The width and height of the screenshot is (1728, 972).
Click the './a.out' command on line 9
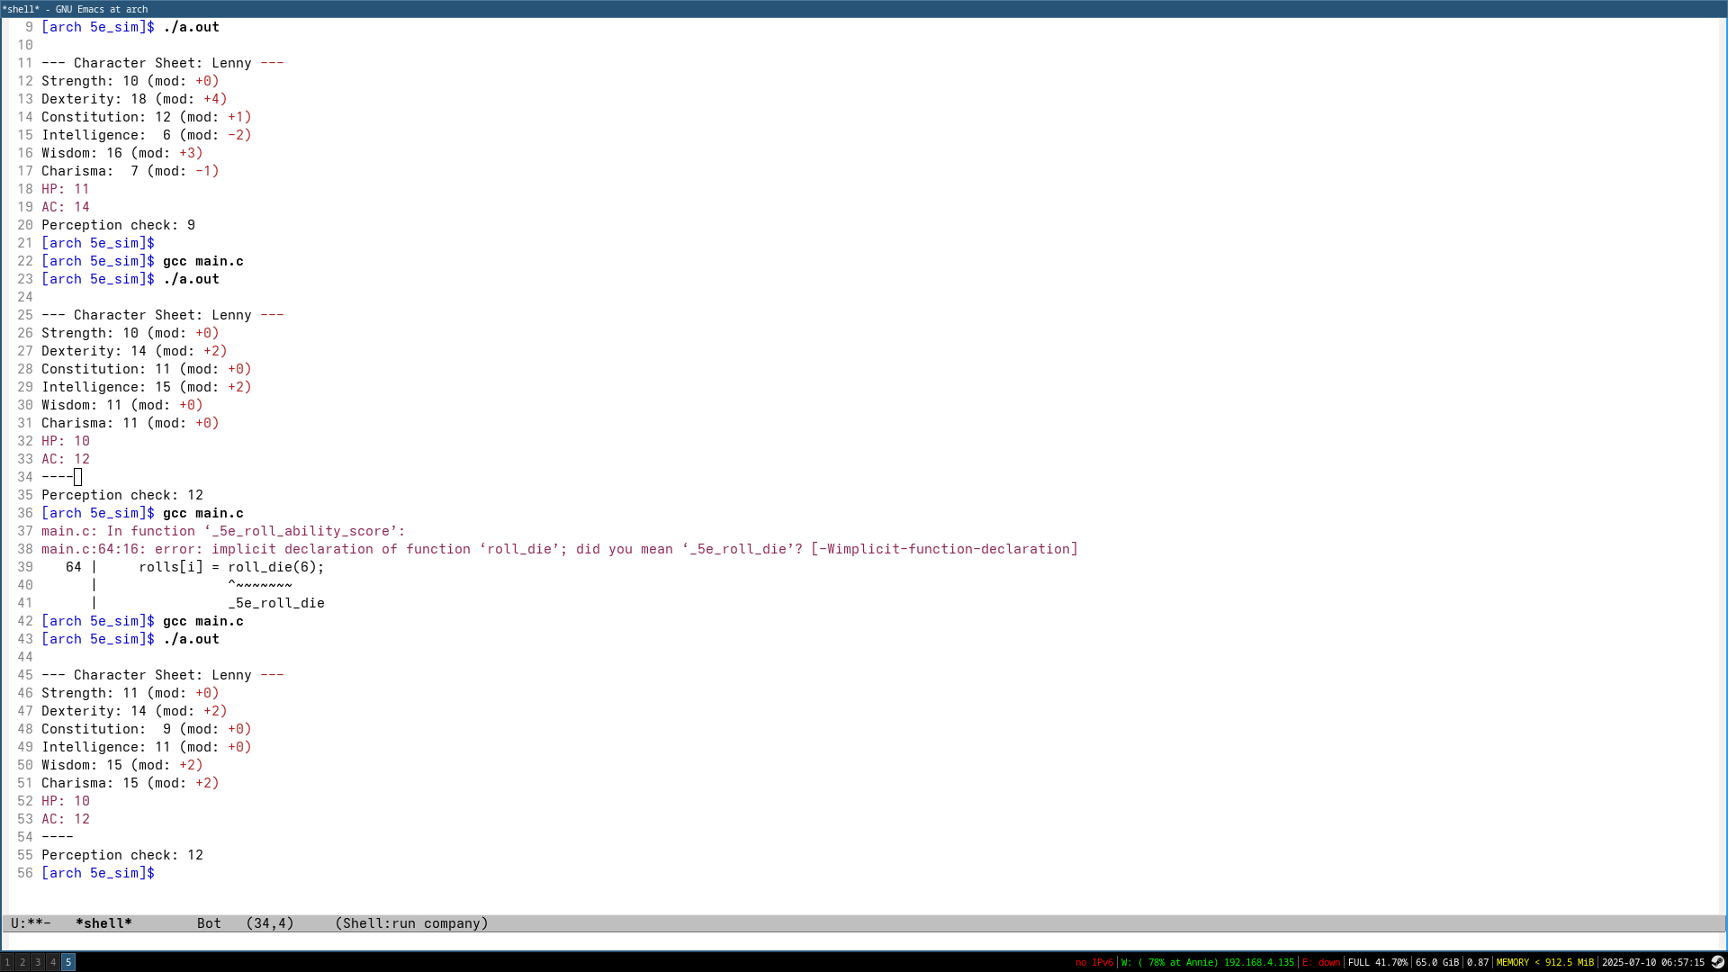(x=191, y=27)
